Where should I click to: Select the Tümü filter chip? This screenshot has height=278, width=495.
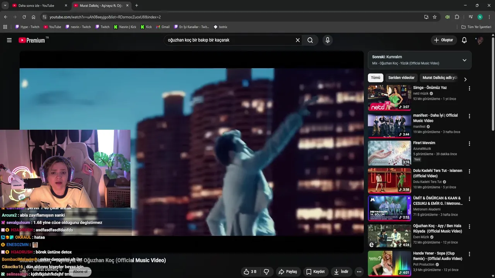(376, 78)
